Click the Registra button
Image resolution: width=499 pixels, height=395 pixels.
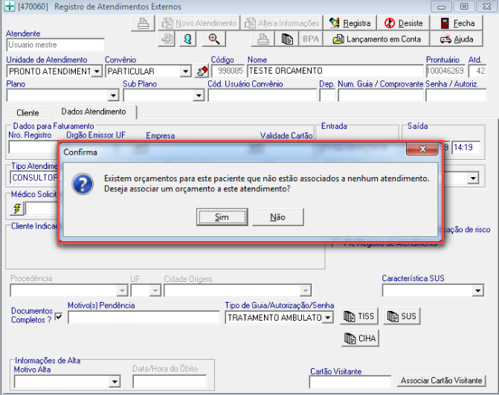point(350,23)
